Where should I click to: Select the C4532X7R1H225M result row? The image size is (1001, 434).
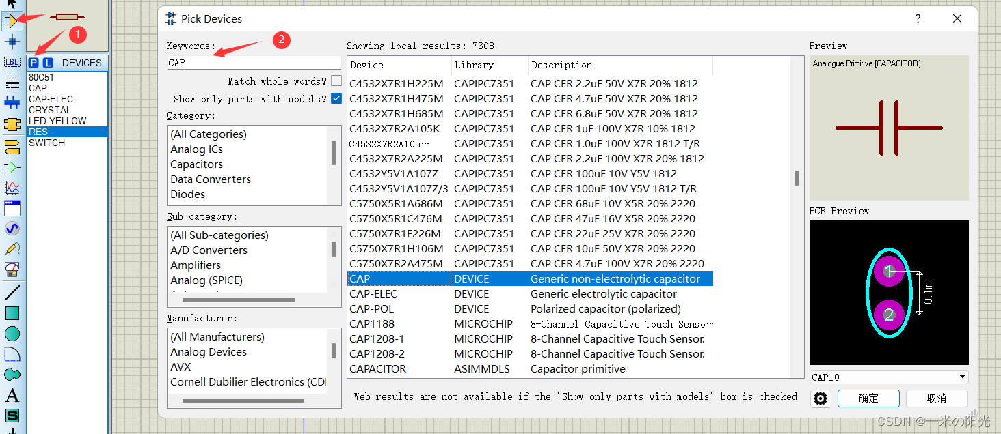click(530, 84)
